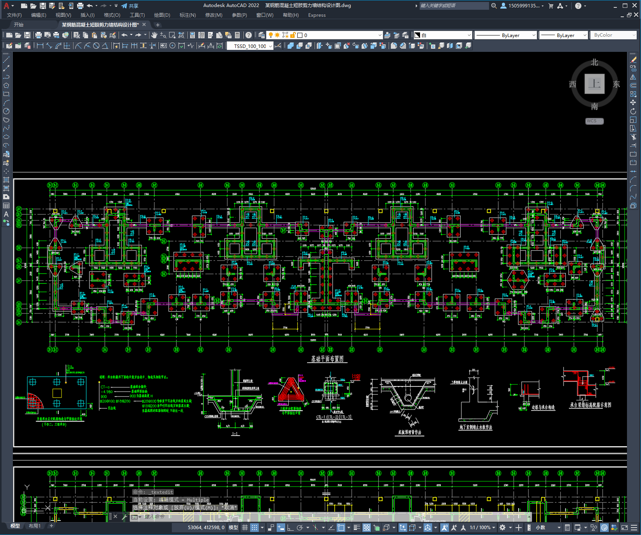Click the Plot (print) icon in standard toolbar
641x535 pixels.
point(39,35)
